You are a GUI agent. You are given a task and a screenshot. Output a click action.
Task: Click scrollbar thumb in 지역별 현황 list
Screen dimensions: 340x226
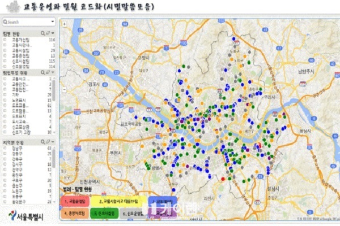pyautogui.click(x=54, y=158)
